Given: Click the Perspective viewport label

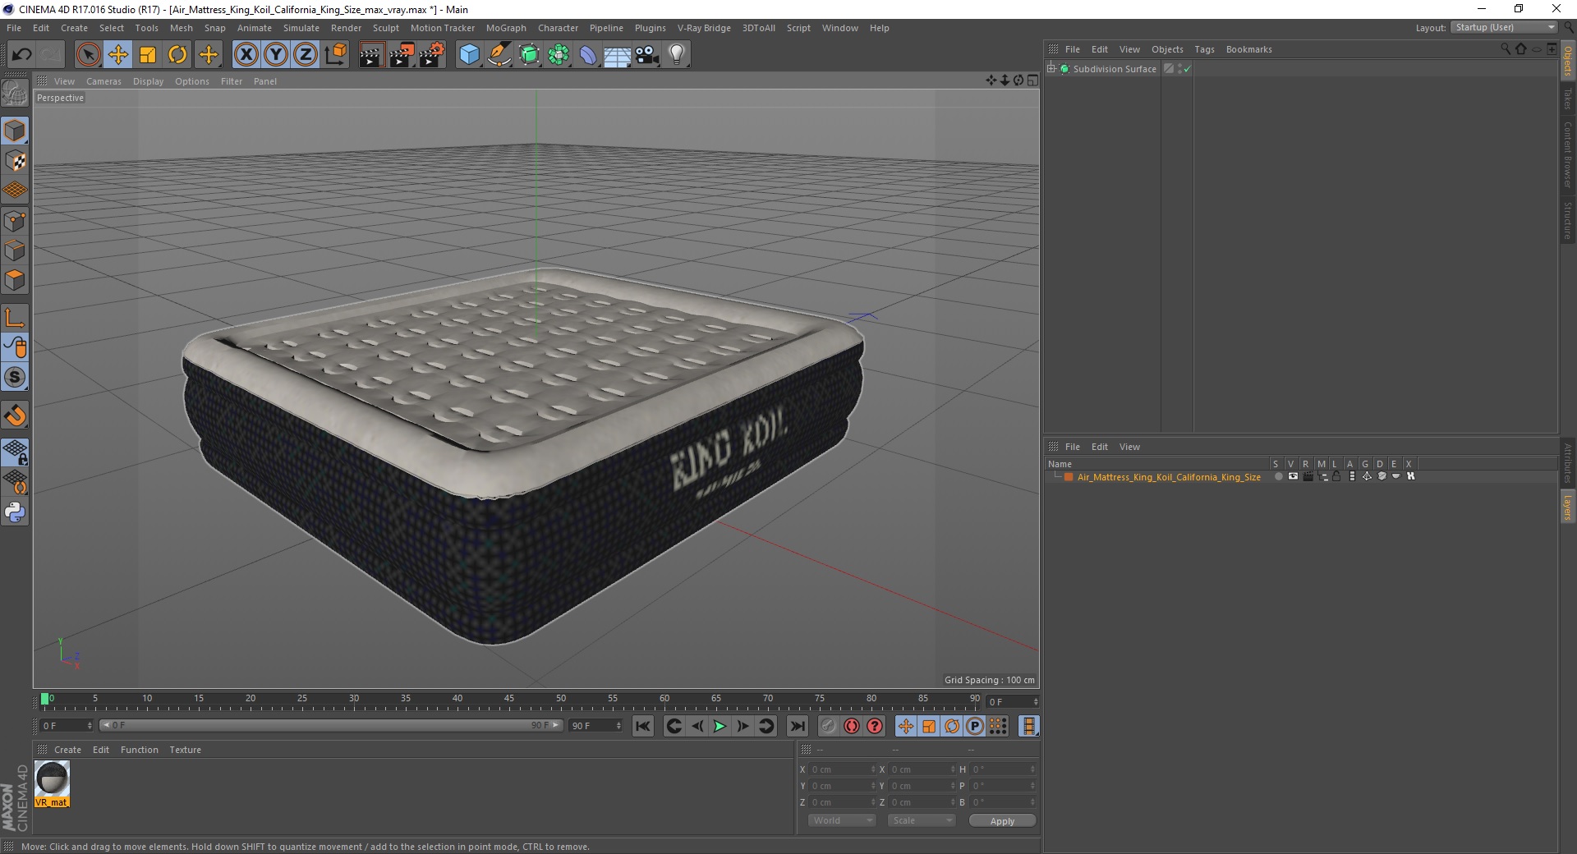Looking at the screenshot, I should pos(60,98).
